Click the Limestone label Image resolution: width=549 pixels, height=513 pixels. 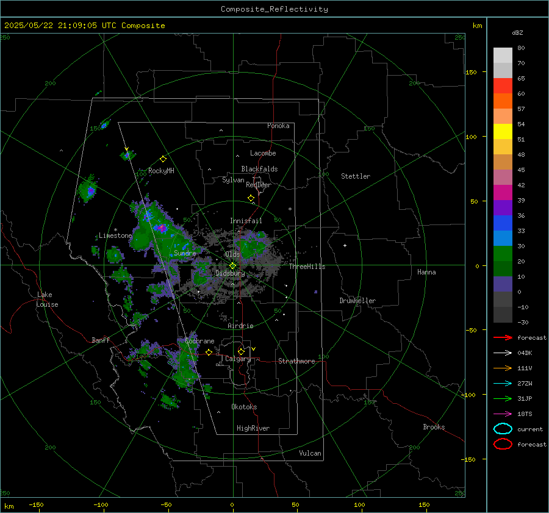[x=115, y=235]
